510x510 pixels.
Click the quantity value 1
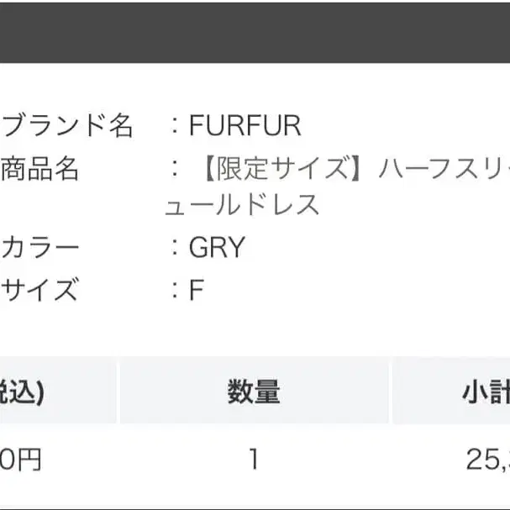coord(254,460)
